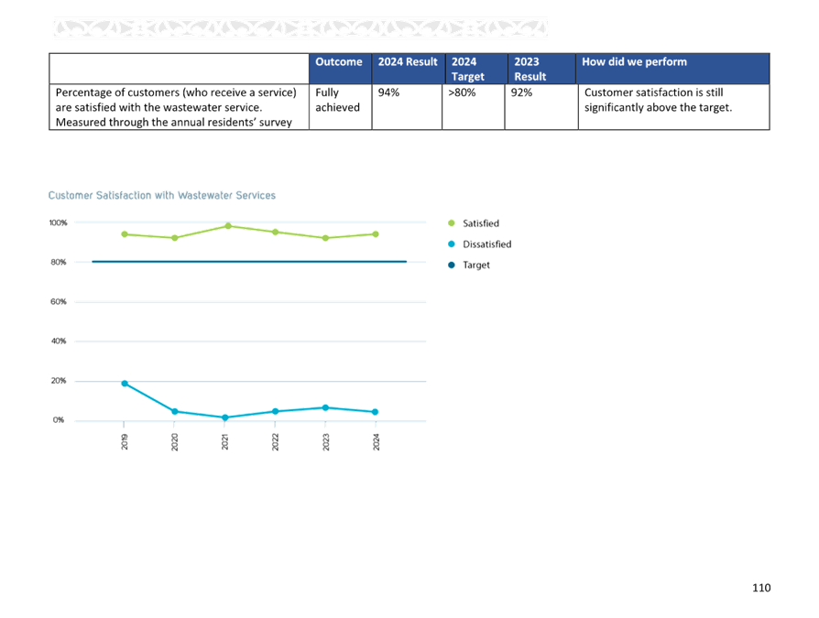Click the 20% y-axis label

(x=59, y=381)
